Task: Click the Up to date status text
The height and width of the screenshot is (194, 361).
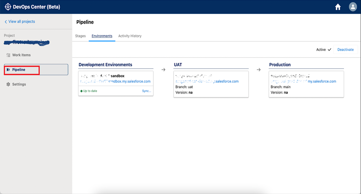Action: [90, 91]
